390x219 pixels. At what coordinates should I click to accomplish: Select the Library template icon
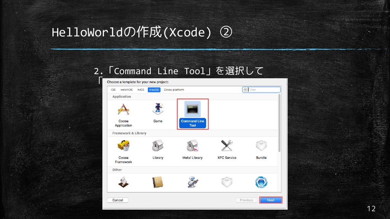158,146
